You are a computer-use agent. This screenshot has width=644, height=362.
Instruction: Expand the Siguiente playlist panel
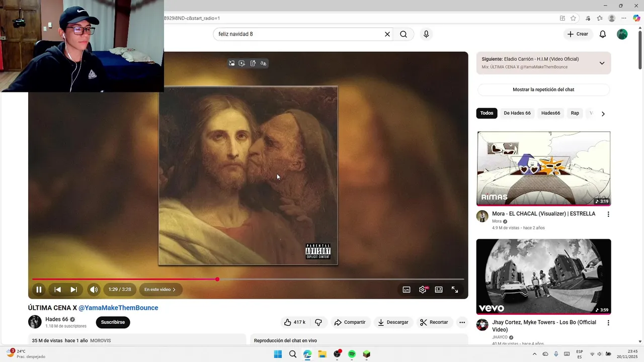pyautogui.click(x=602, y=63)
